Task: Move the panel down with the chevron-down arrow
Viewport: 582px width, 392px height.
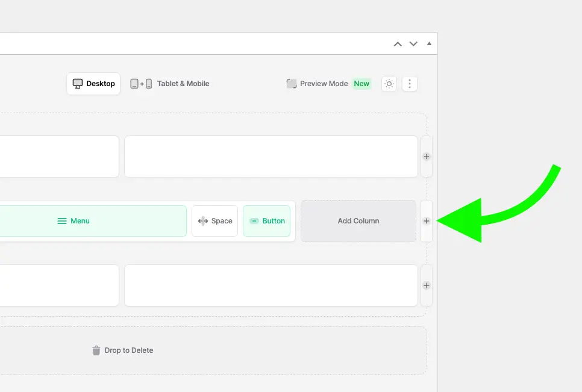Action: coord(413,44)
